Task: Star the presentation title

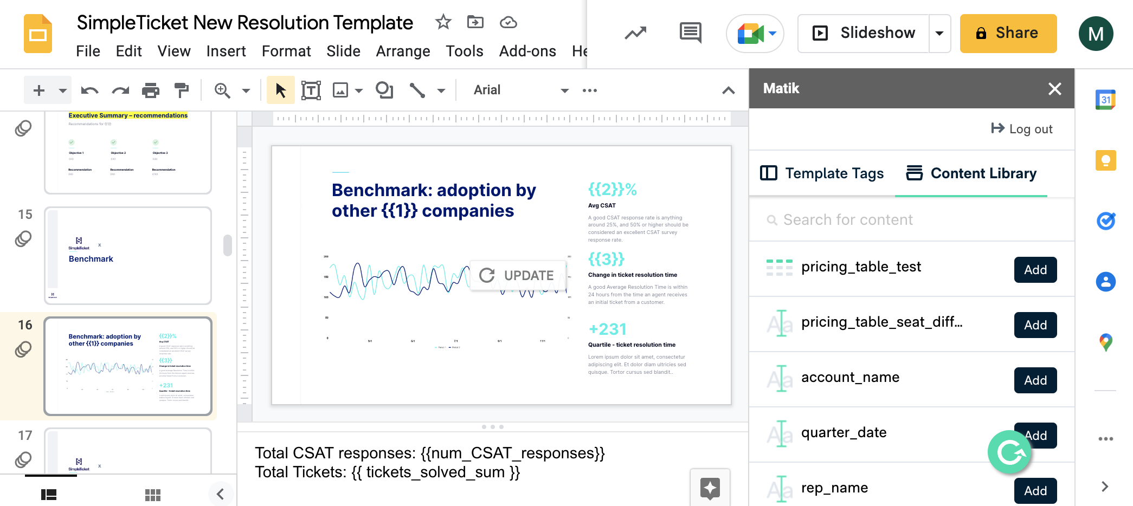Action: tap(443, 22)
